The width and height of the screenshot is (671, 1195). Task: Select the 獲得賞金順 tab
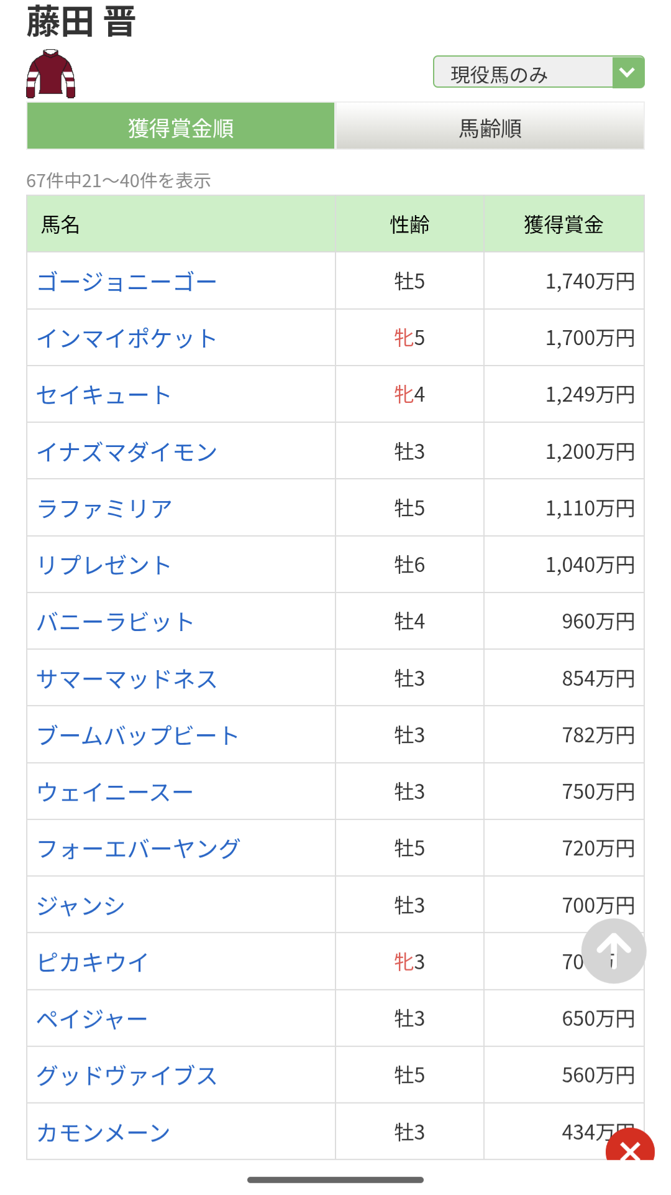(181, 127)
